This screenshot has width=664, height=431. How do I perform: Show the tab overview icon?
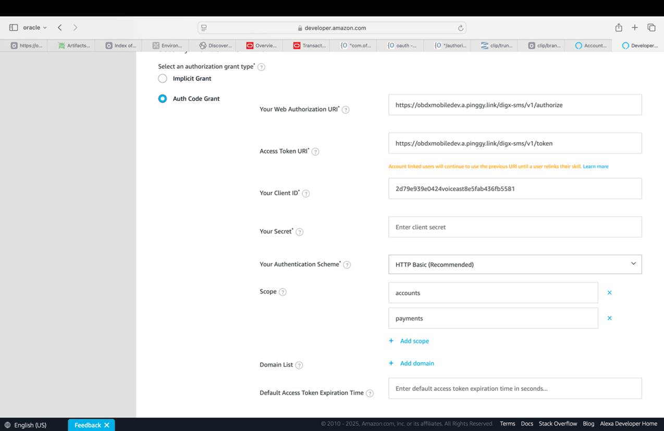click(651, 28)
